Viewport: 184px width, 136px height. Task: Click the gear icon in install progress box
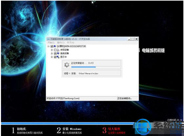[67, 65]
